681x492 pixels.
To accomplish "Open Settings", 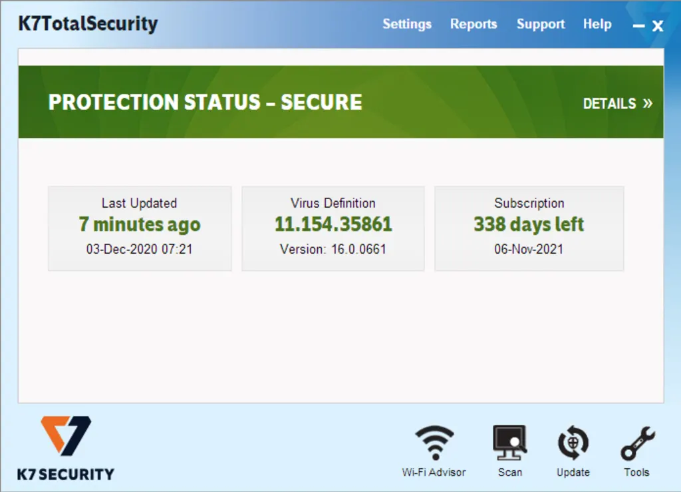I will point(407,24).
